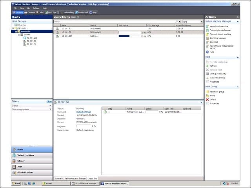Click the Convert virtual machine icon
The image size is (251, 188).
coord(207,34)
